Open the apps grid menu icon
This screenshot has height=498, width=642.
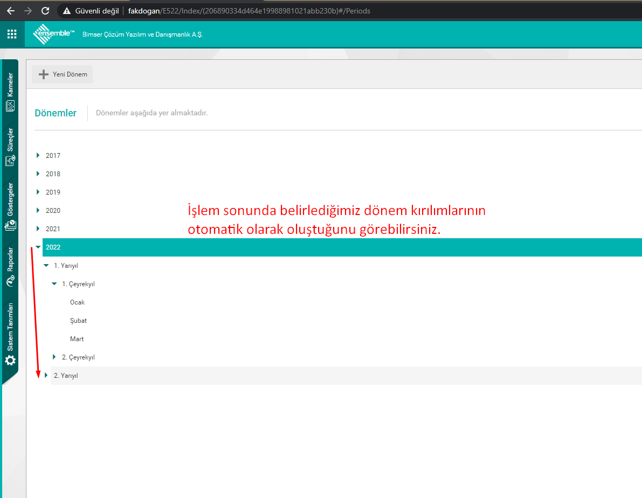(x=11, y=34)
